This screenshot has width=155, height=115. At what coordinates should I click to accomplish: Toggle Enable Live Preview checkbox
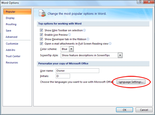tap(41, 35)
